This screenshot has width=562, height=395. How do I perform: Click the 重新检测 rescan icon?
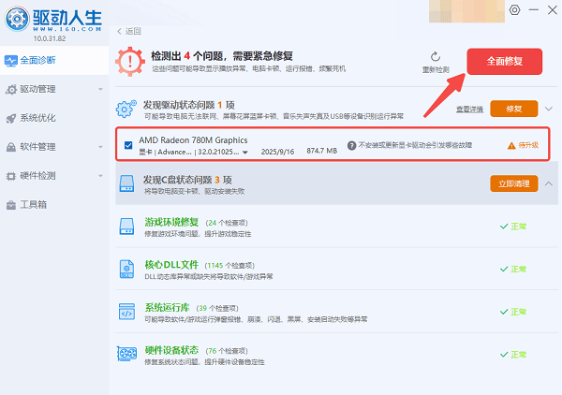(x=436, y=57)
